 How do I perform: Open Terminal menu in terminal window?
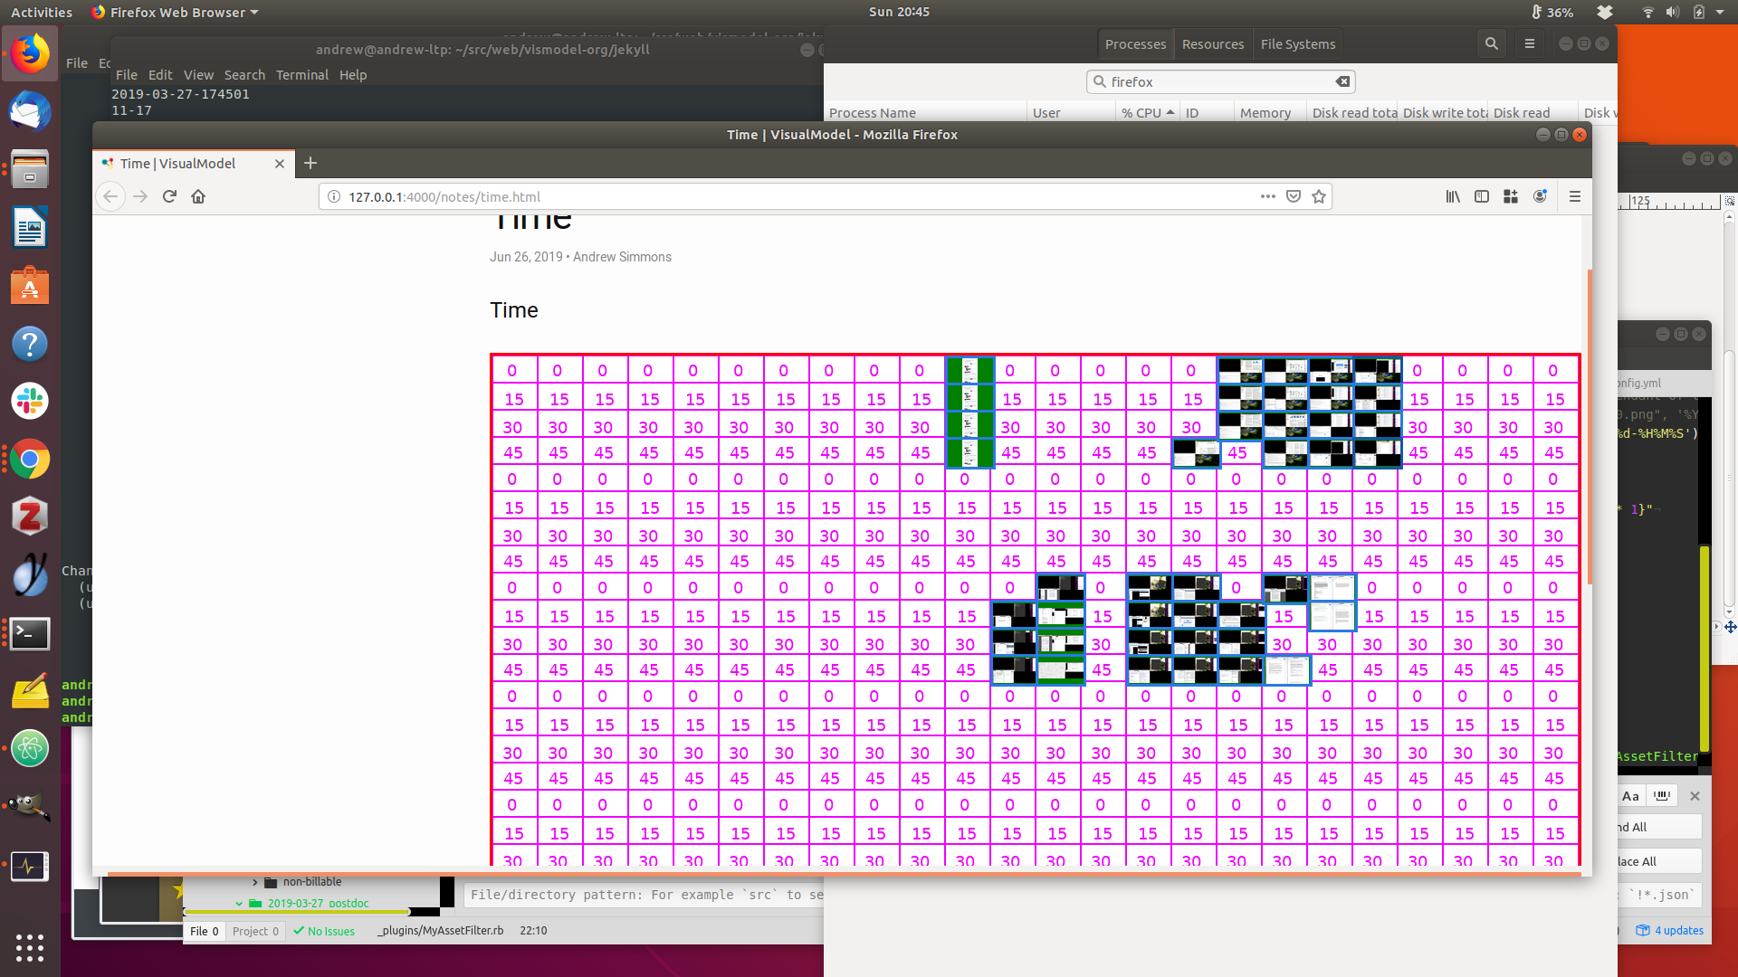[301, 75]
